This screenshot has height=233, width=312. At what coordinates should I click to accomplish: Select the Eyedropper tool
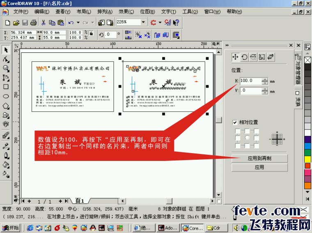click(6, 146)
